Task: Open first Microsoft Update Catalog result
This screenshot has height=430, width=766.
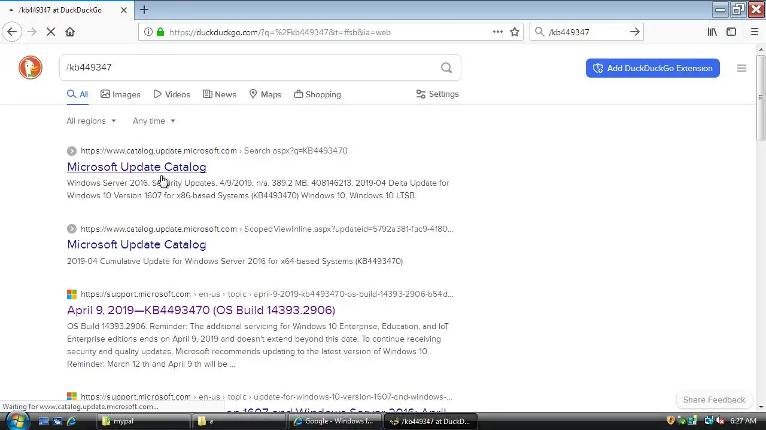Action: (x=136, y=167)
